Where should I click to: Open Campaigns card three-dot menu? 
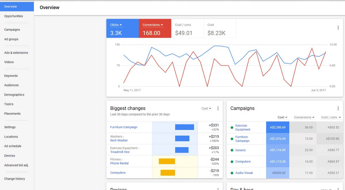click(338, 108)
